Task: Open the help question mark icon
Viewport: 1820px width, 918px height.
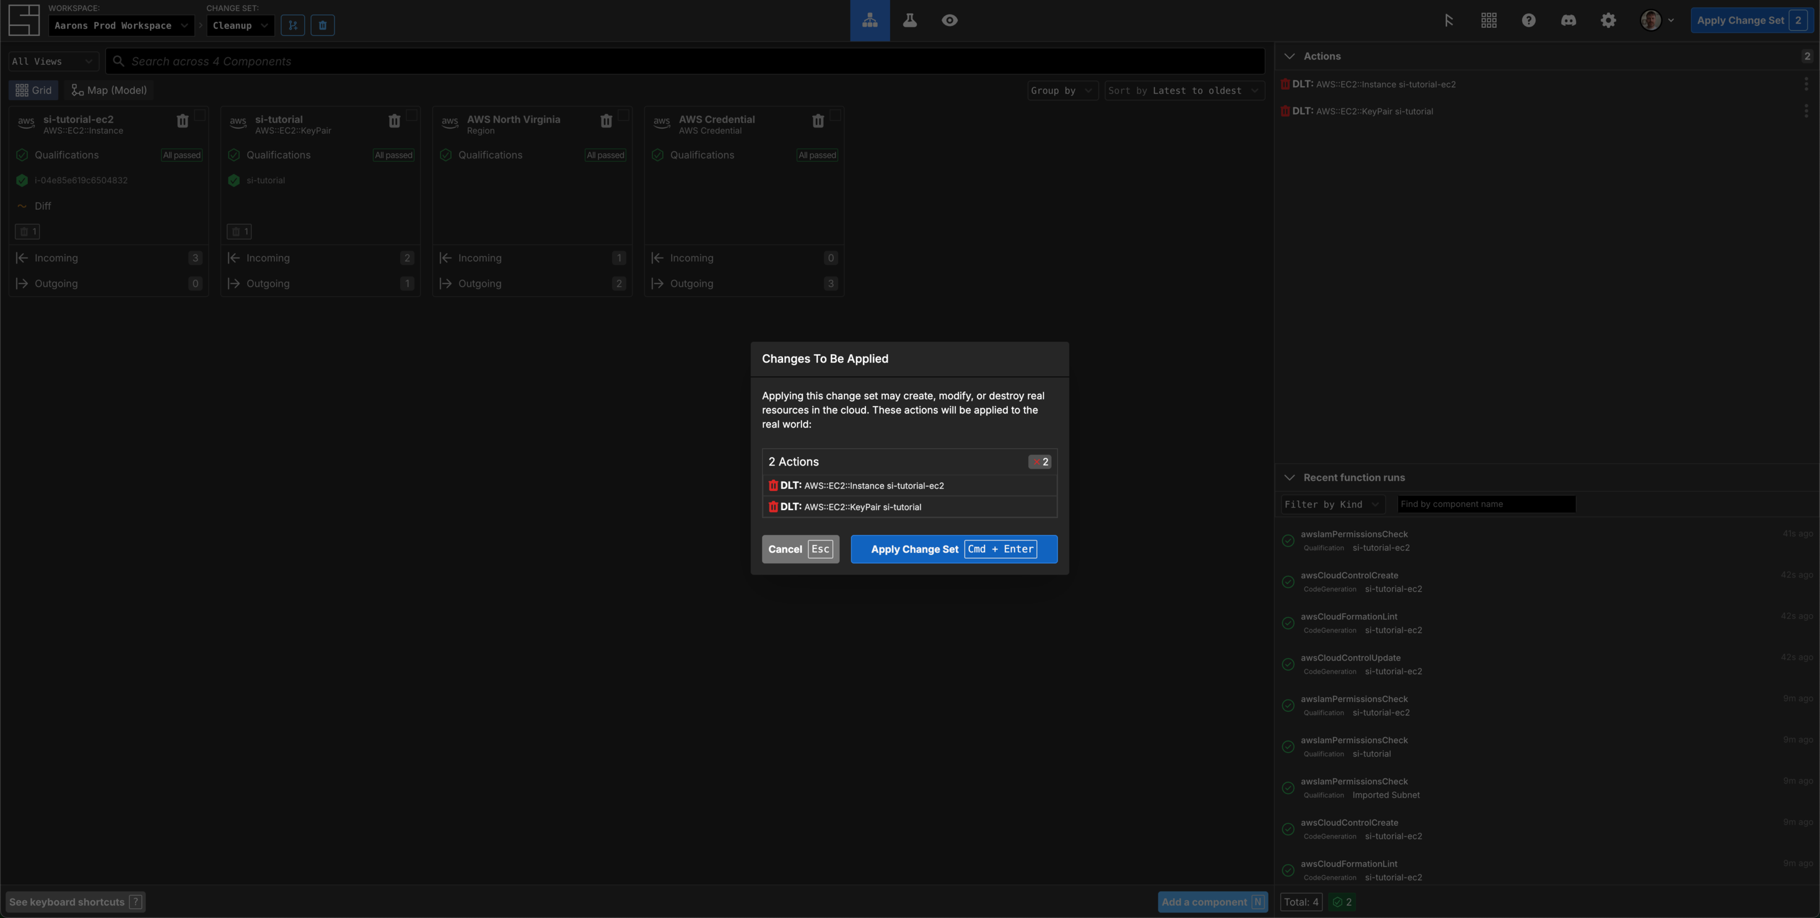Action: point(1528,20)
